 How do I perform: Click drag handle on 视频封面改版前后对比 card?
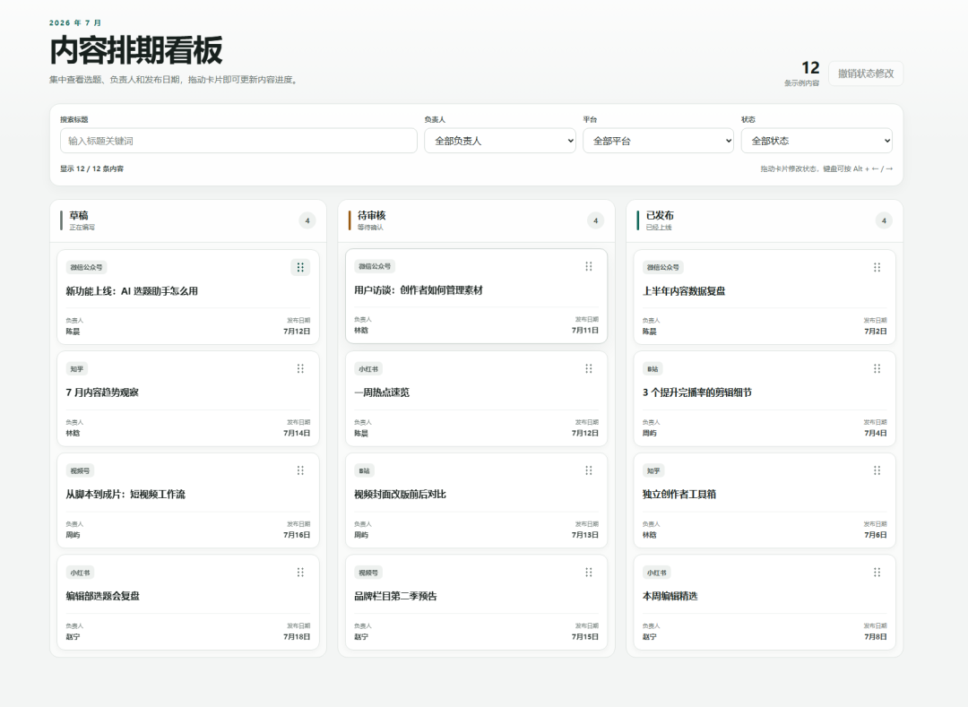point(588,470)
